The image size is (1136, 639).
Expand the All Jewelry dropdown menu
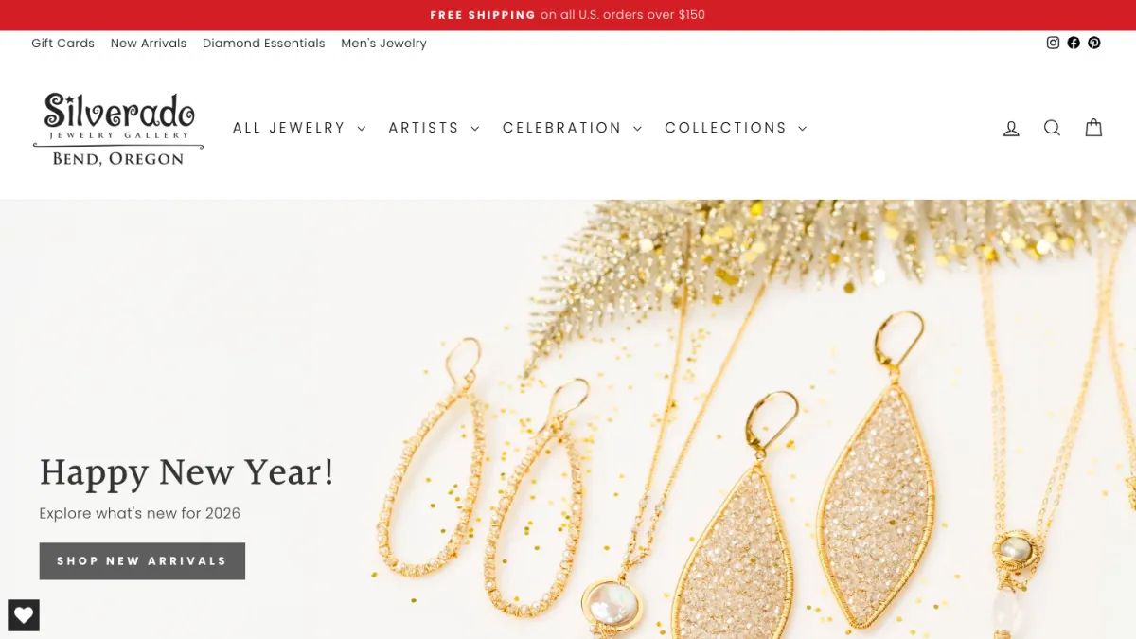coord(299,128)
